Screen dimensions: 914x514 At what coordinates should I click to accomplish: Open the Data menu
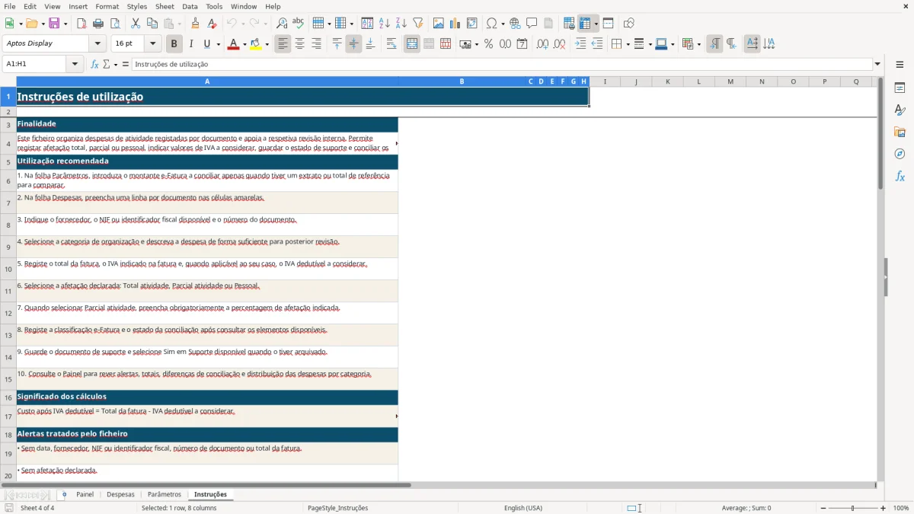coord(190,6)
